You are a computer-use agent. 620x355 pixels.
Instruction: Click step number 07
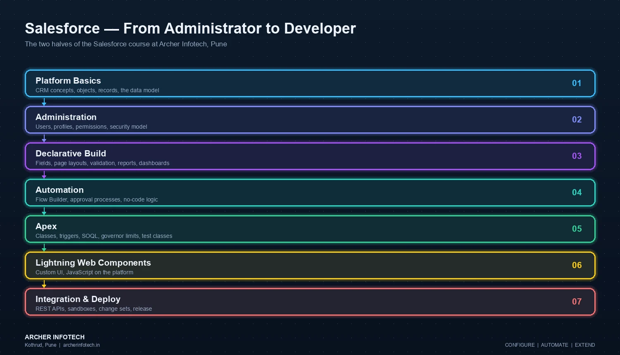577,302
